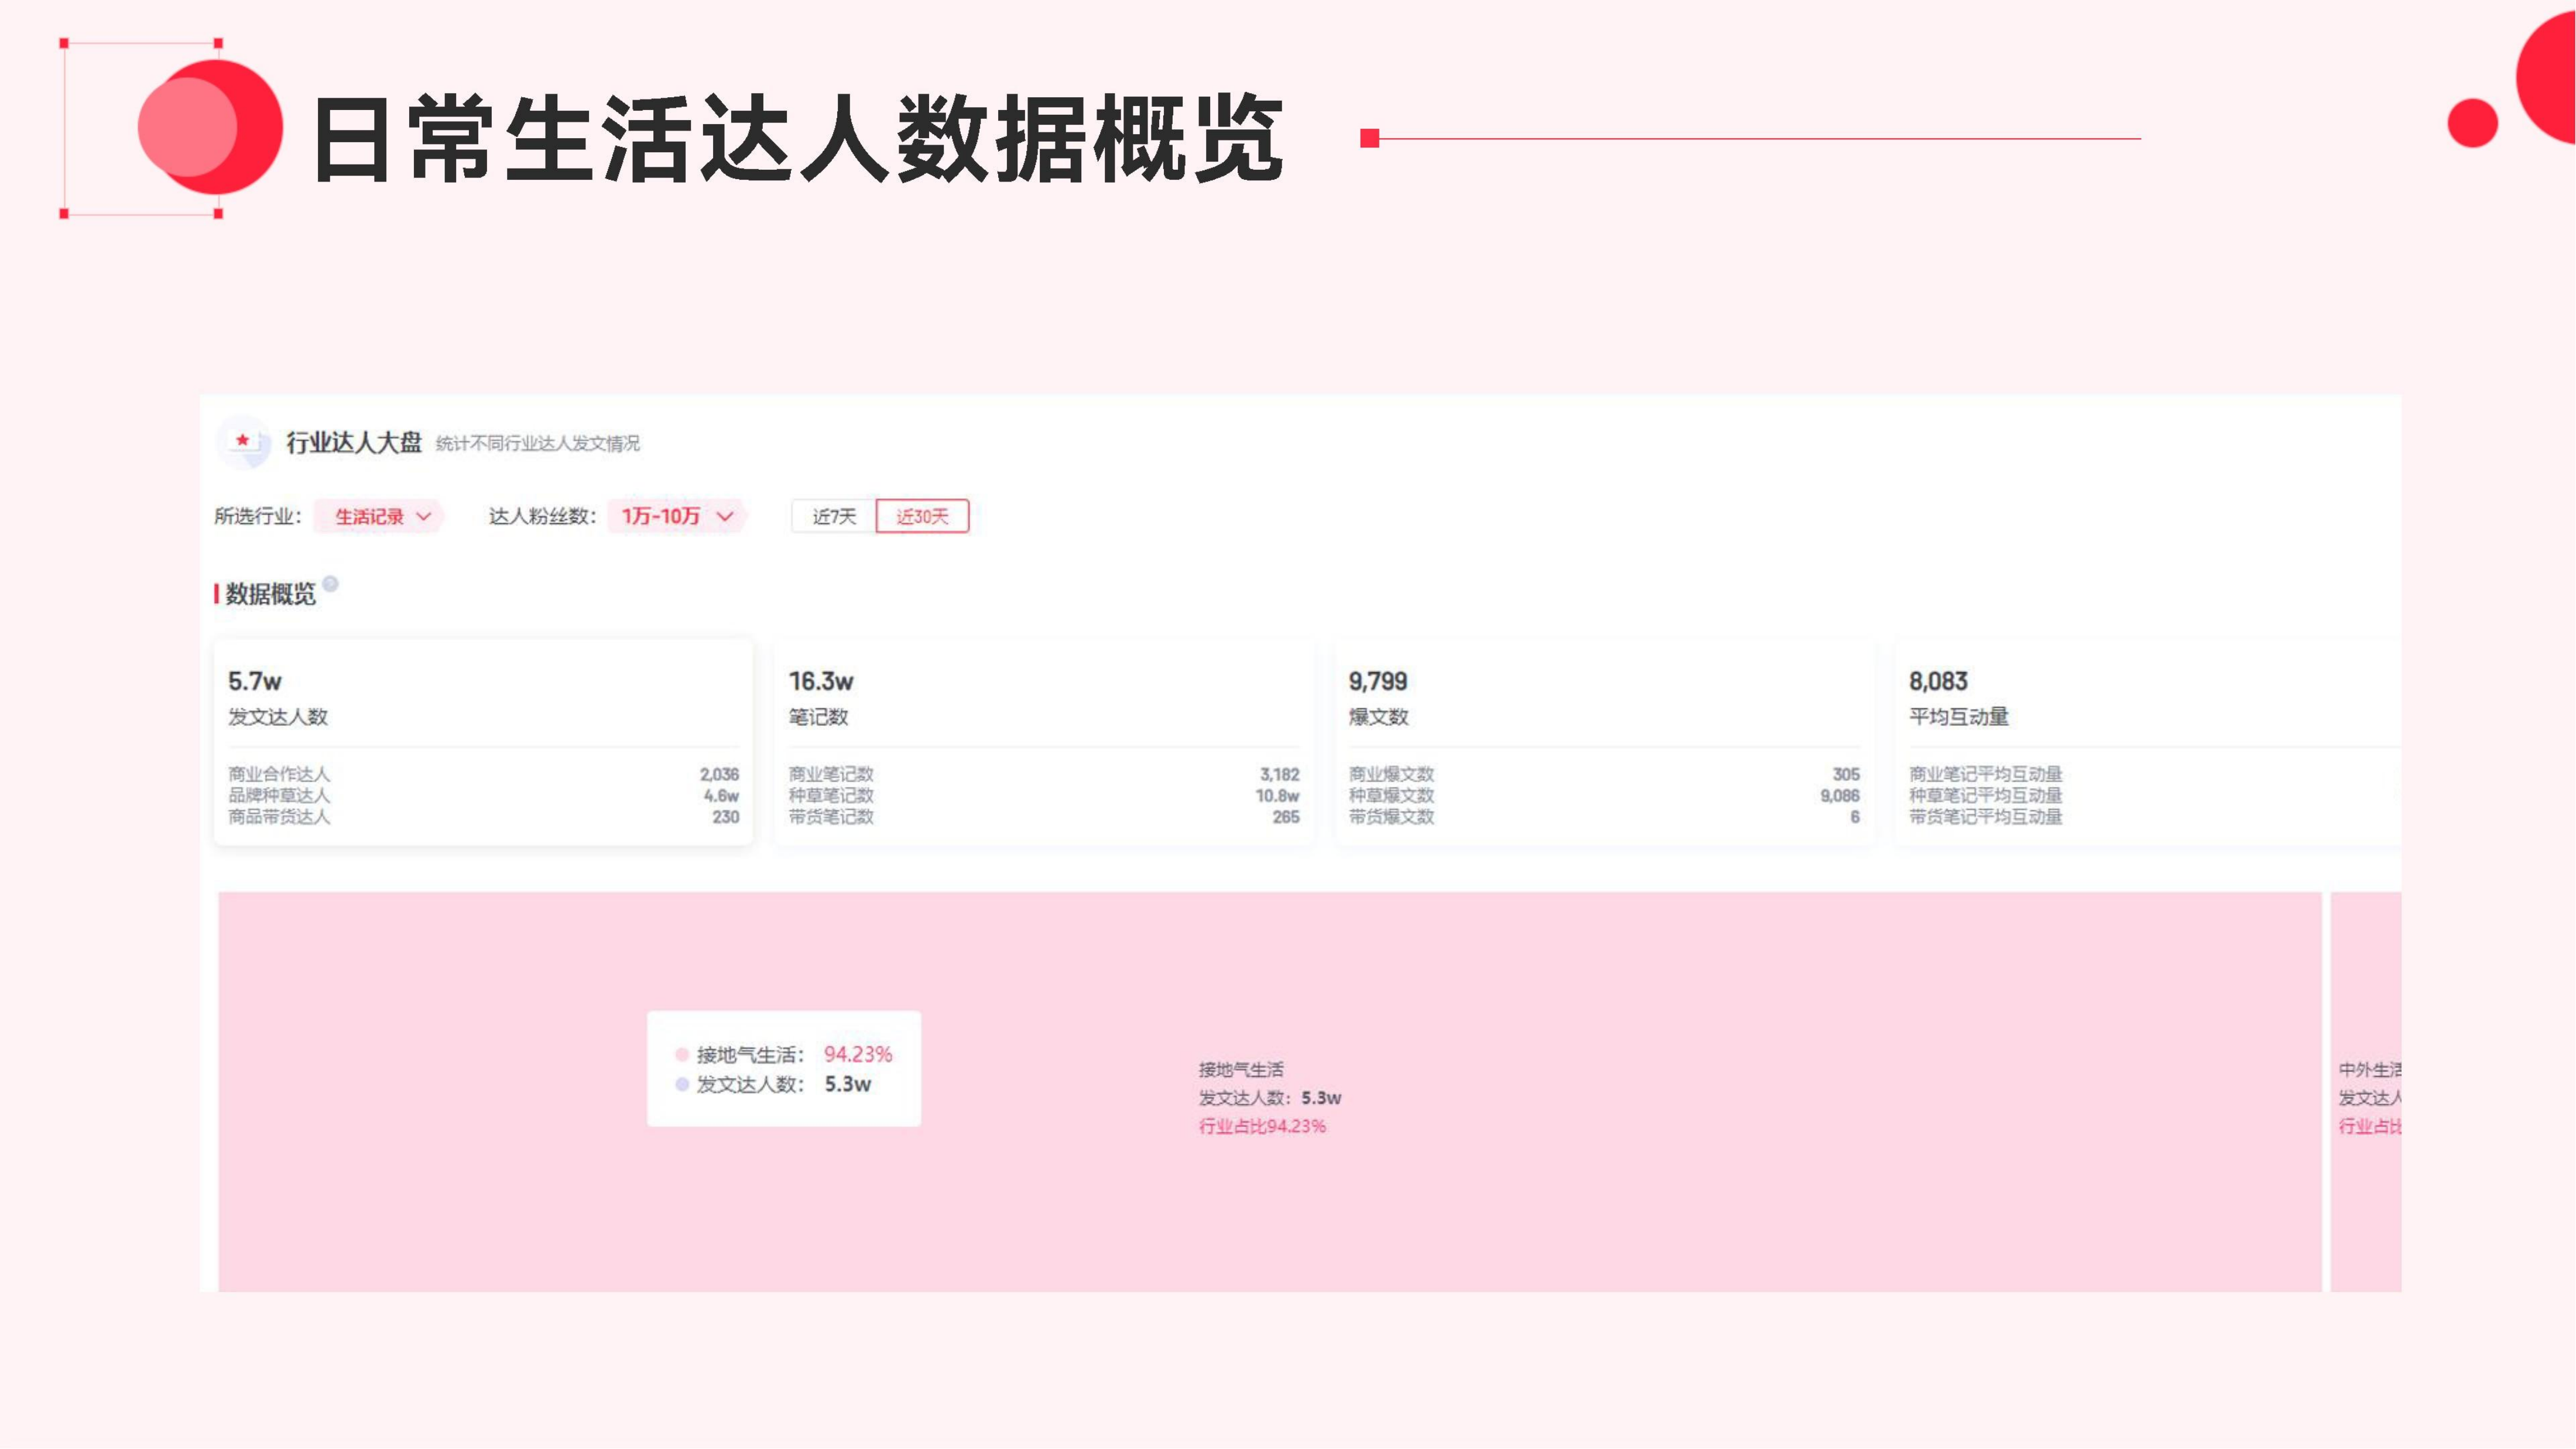Open the 9,799 爆文数 card
Viewport: 2576px width, 1449px height.
click(x=1603, y=743)
